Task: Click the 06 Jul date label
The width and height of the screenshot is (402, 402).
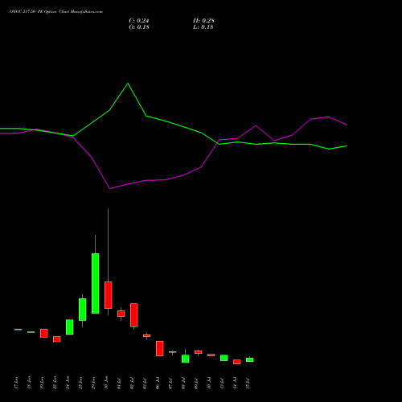Action: (x=158, y=383)
